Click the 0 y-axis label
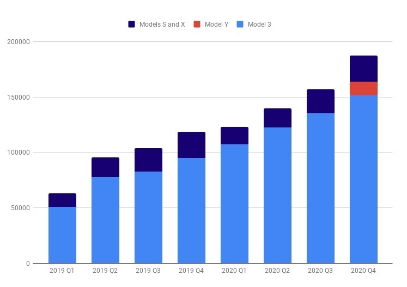Screen dimensions: 407x287 click(x=28, y=264)
